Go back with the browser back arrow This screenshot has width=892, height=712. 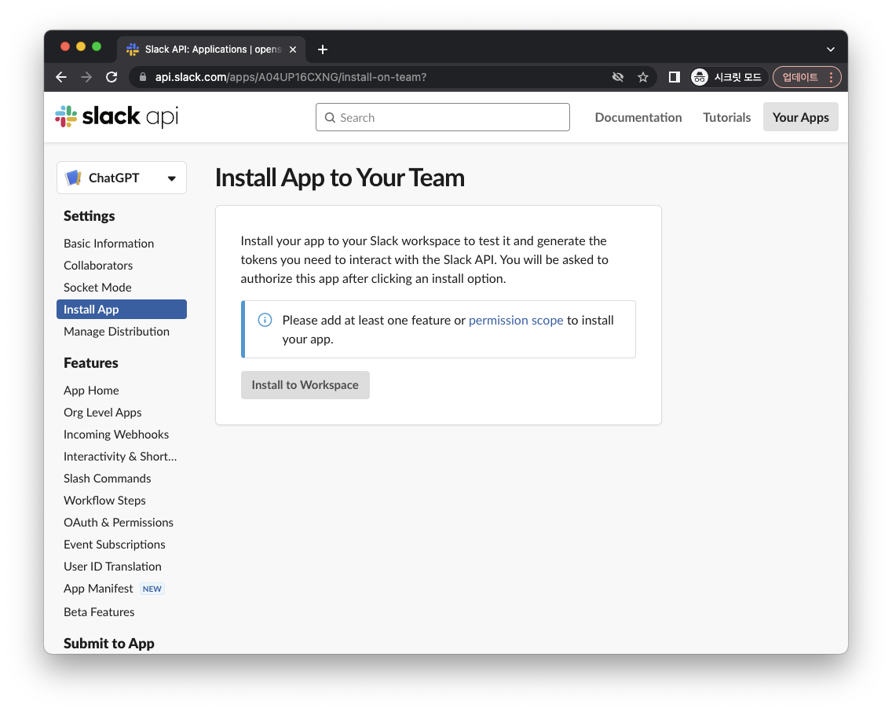[x=61, y=77]
